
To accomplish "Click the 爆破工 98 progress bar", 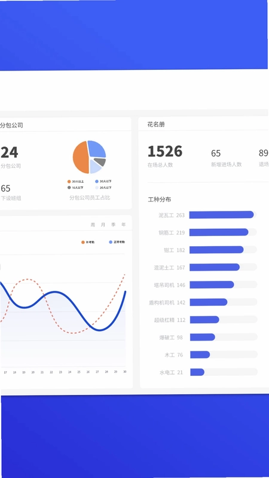I will click(x=224, y=337).
